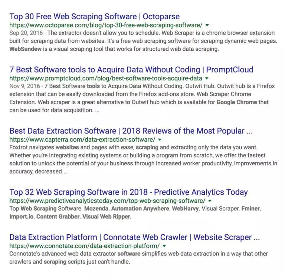This screenshot has width=285, height=278.
Task: Open the Data Extraction Platform Connotate result
Action: pyautogui.click(x=135, y=237)
